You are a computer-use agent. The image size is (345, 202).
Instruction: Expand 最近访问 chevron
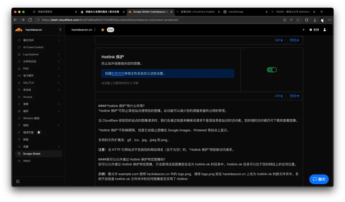click(x=59, y=40)
